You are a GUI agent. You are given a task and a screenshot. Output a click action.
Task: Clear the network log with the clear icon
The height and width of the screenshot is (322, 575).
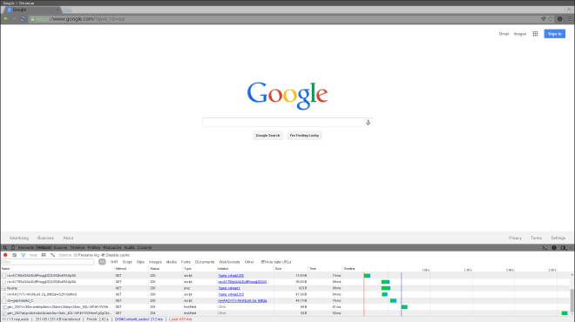point(14,255)
